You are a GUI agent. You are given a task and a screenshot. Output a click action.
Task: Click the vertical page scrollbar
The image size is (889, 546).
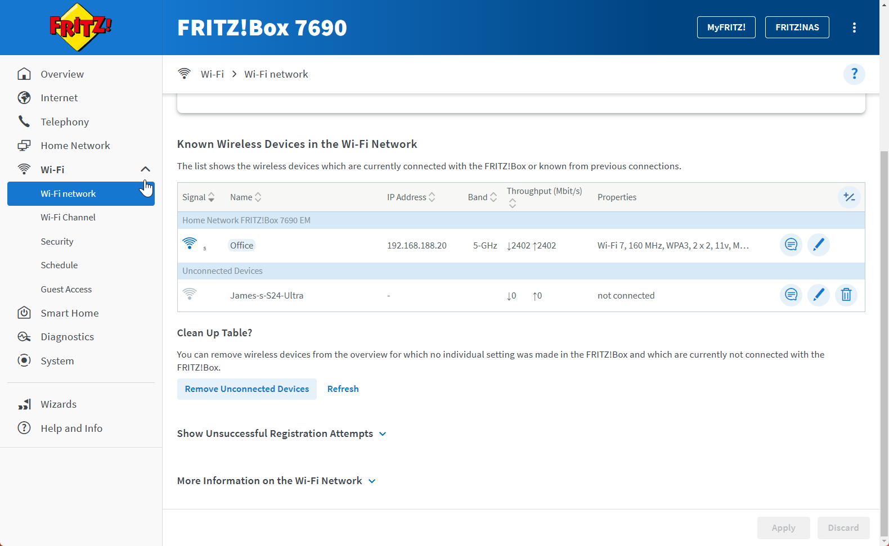point(884,337)
